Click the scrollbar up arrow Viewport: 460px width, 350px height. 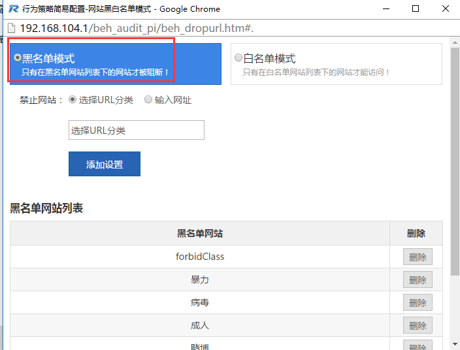(454, 44)
